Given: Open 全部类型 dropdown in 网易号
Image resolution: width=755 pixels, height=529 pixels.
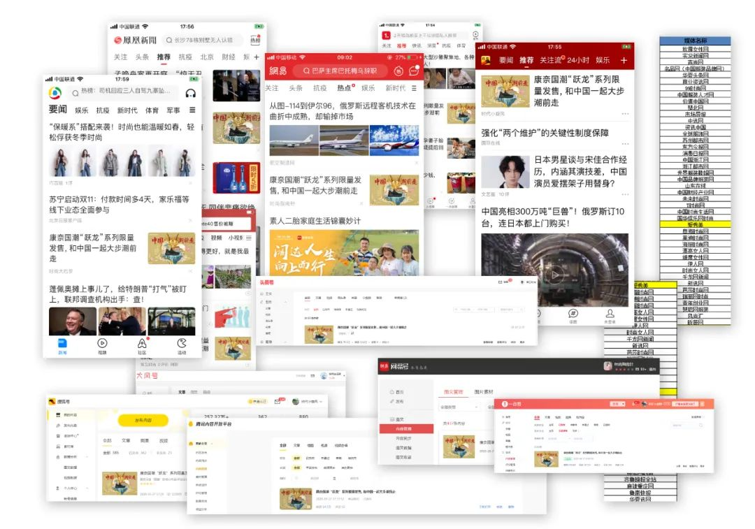Looking at the screenshot, I should coord(459,407).
